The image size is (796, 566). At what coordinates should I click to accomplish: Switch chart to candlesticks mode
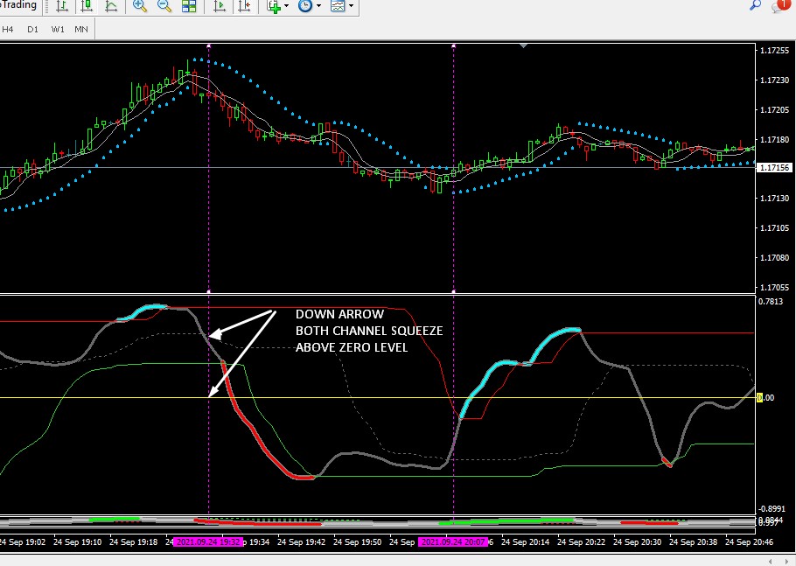coord(87,7)
